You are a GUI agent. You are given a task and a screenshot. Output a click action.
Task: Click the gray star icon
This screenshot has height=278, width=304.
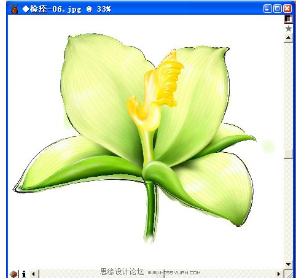click(288, 29)
